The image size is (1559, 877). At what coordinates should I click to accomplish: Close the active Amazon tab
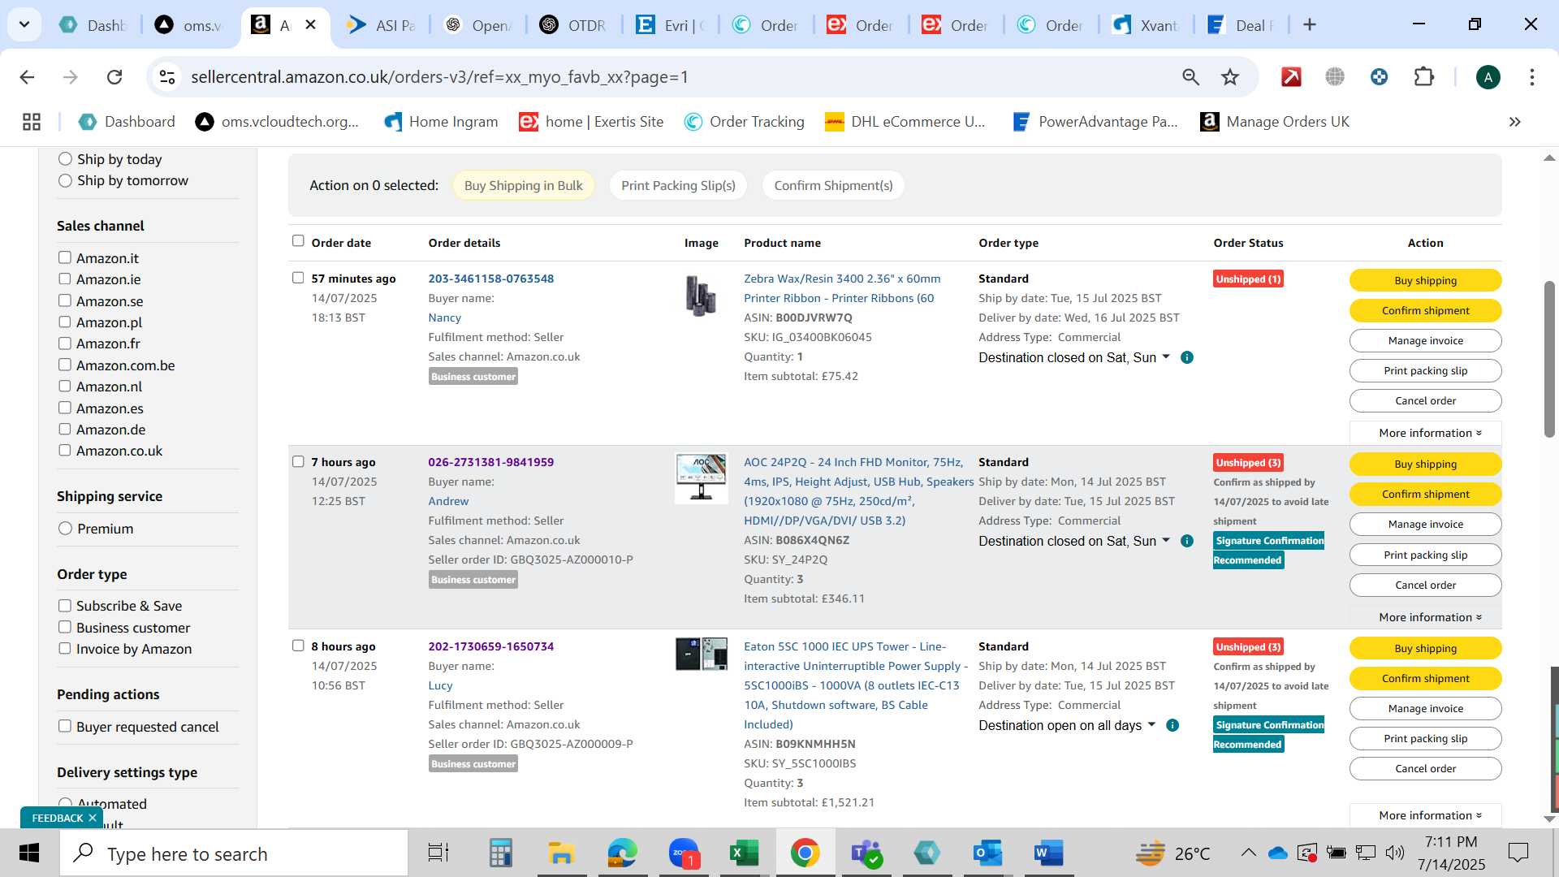click(x=310, y=25)
